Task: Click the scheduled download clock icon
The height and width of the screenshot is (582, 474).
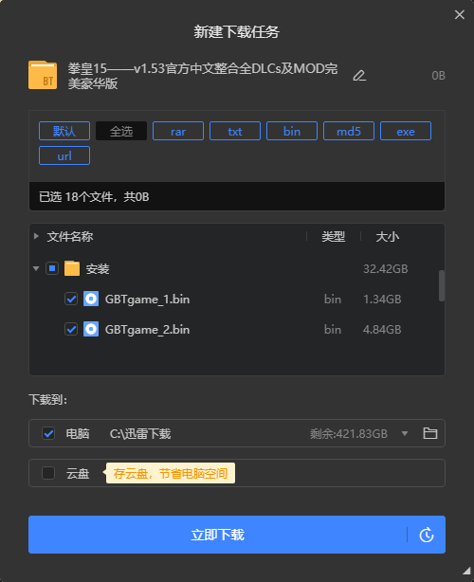Action: pyautogui.click(x=427, y=535)
